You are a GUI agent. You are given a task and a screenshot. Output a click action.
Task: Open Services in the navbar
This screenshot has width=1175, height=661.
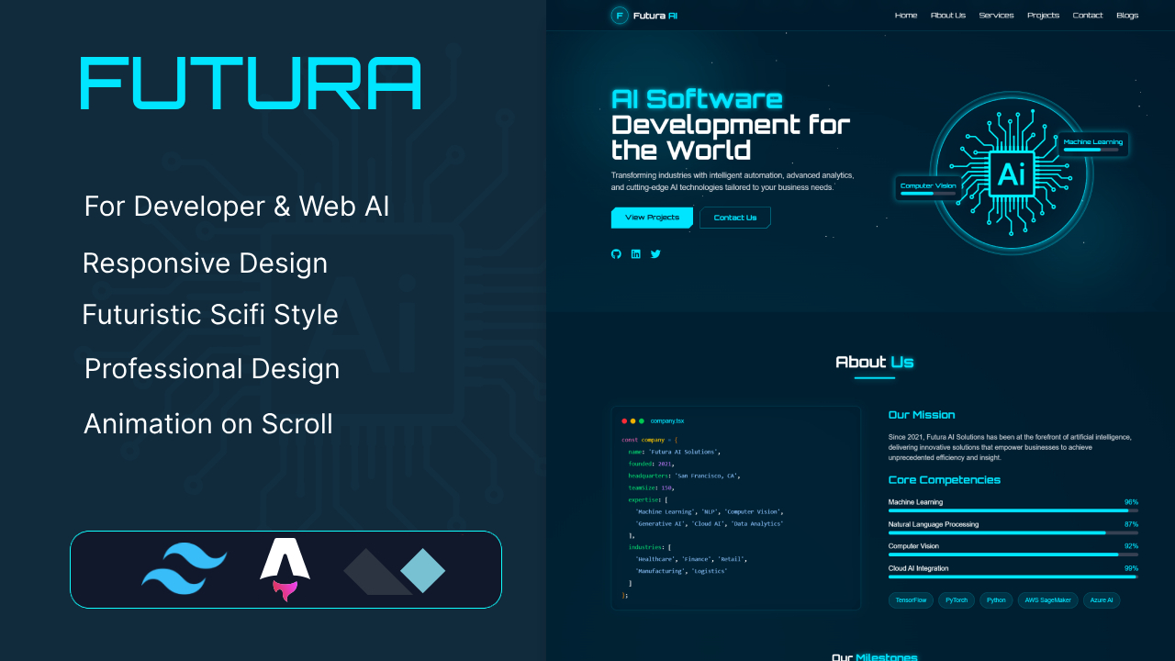point(996,16)
